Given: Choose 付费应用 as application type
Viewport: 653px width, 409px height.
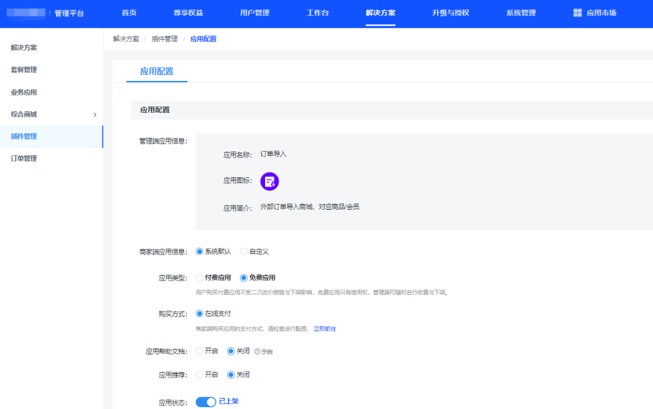Looking at the screenshot, I should click(199, 278).
